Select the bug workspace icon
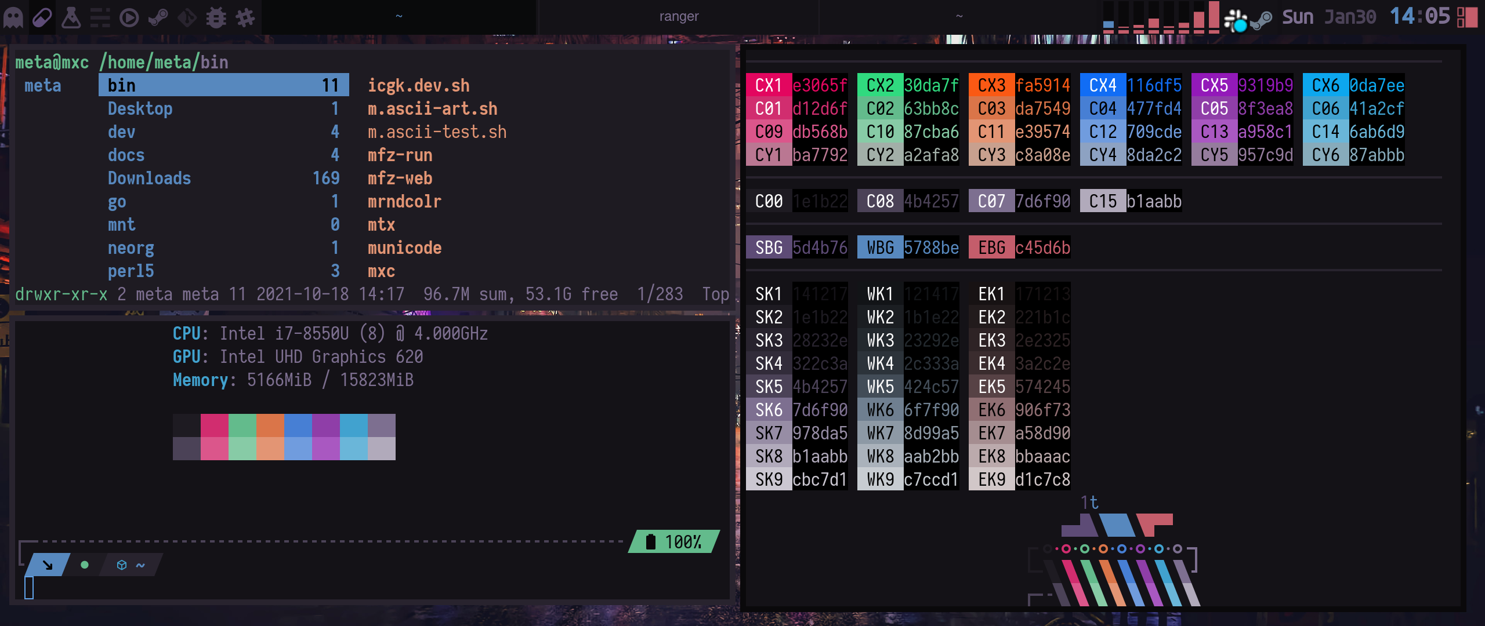1485x626 pixels. [216, 17]
